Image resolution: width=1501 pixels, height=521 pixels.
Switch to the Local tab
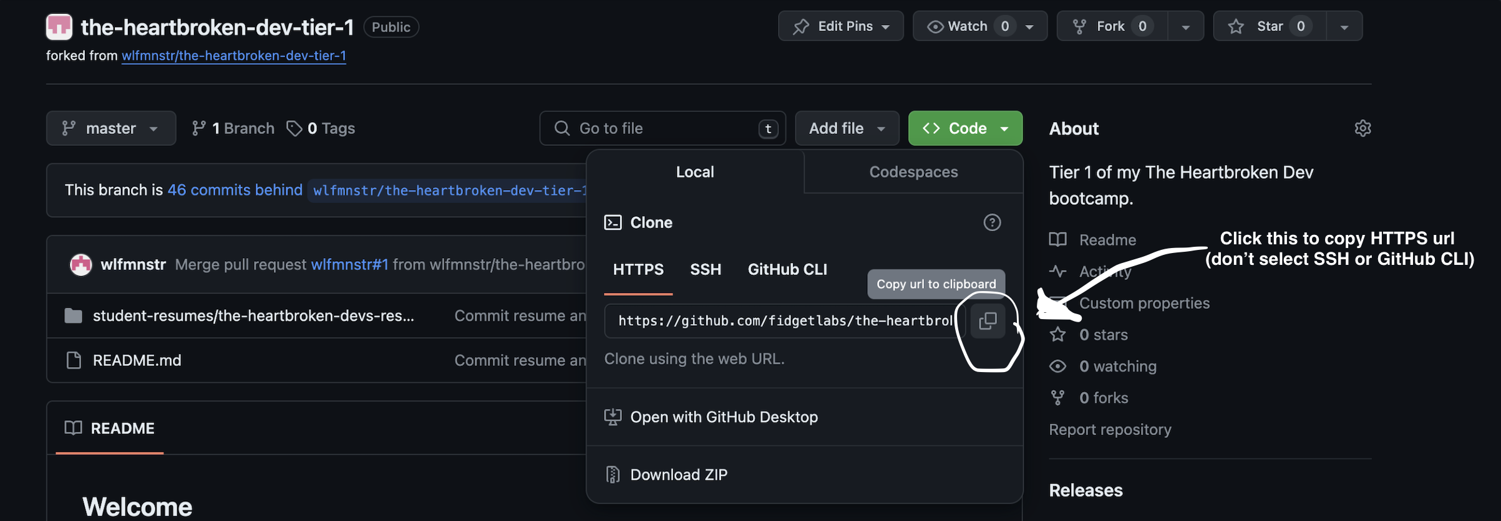(695, 172)
